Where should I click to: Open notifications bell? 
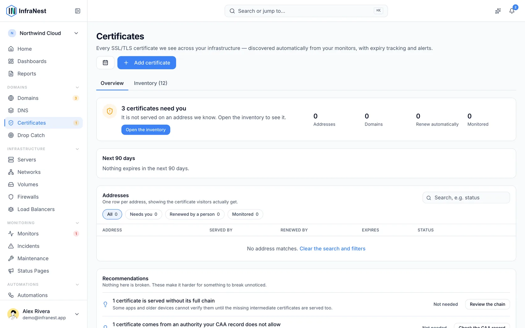coord(512,11)
